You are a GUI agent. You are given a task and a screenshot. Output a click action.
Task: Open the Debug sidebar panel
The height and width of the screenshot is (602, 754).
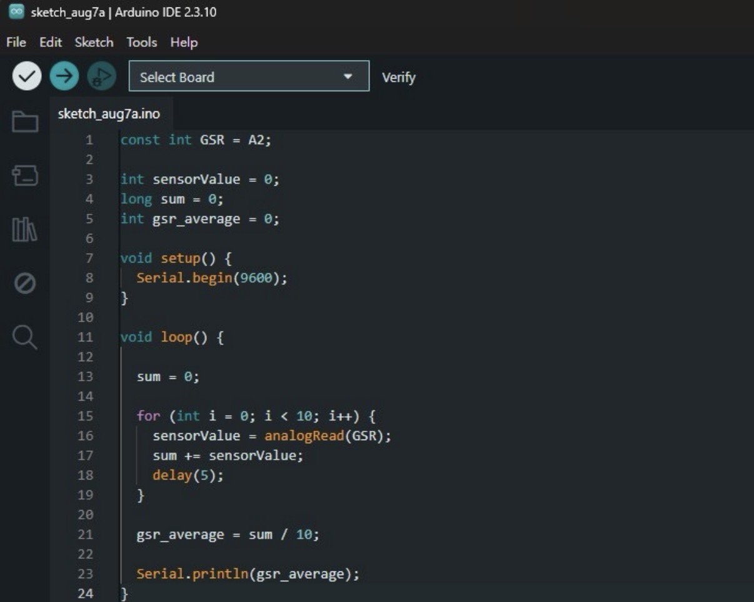point(25,284)
